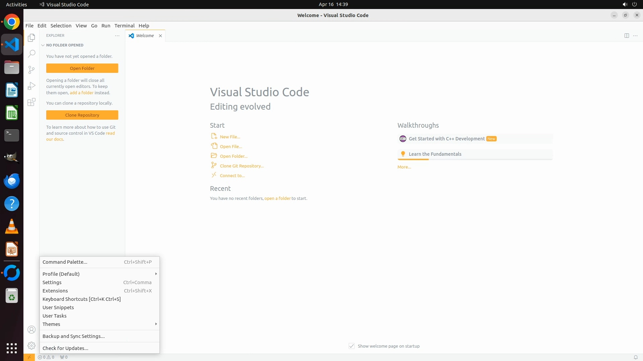Click the remote window status bar icon
Viewport: 643px width, 361px height.
(x=29, y=357)
